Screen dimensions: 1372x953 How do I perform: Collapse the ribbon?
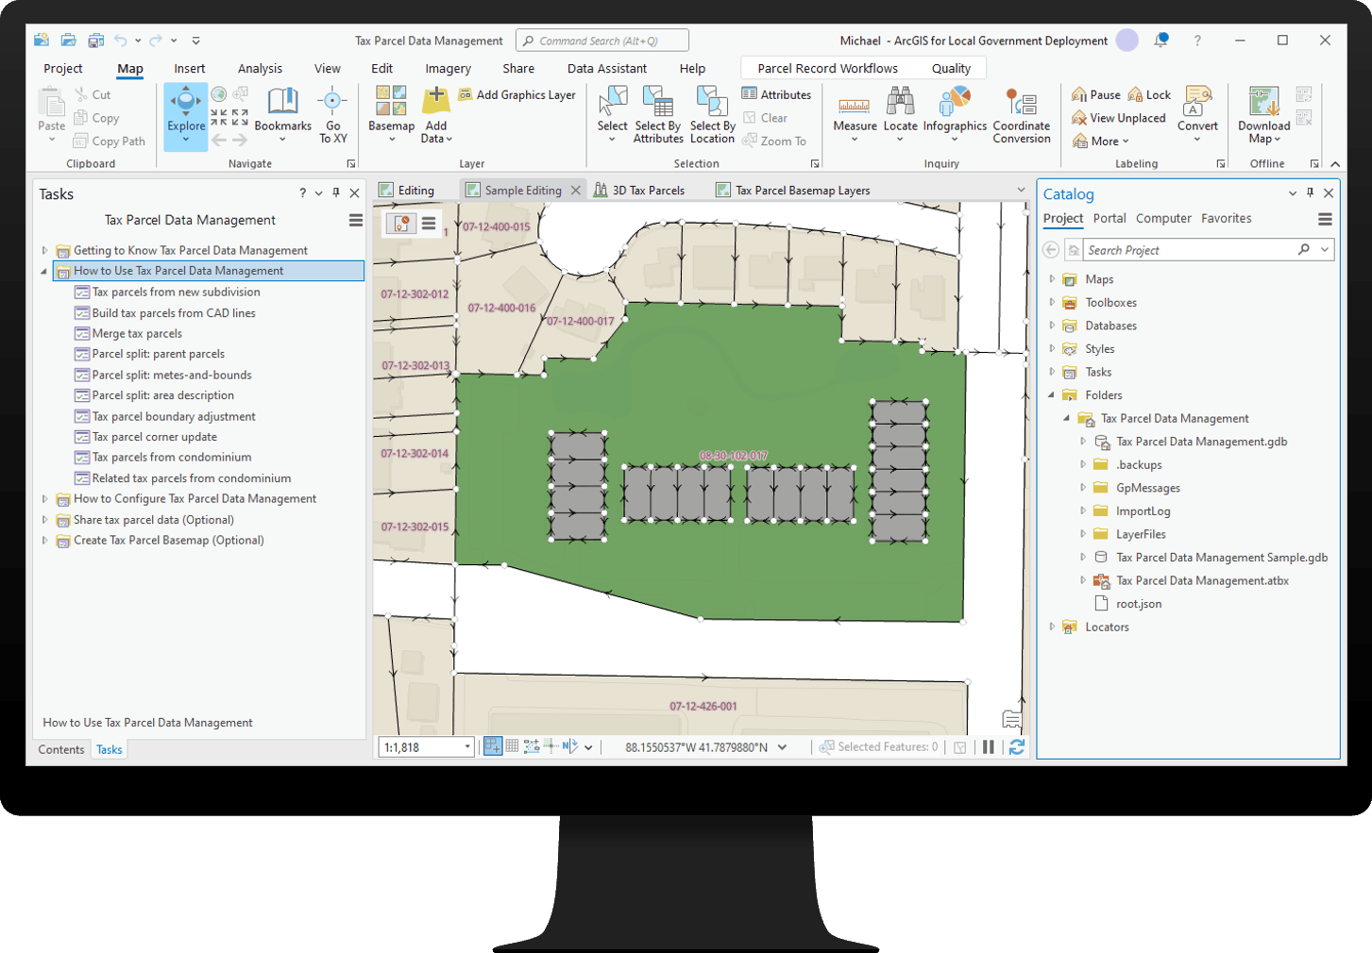(1335, 164)
